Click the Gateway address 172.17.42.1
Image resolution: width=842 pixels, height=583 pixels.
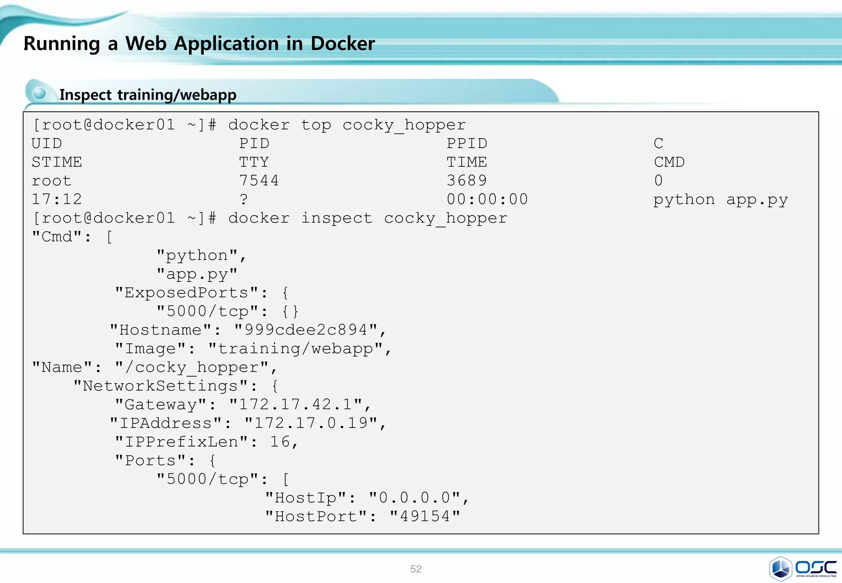[x=296, y=405]
